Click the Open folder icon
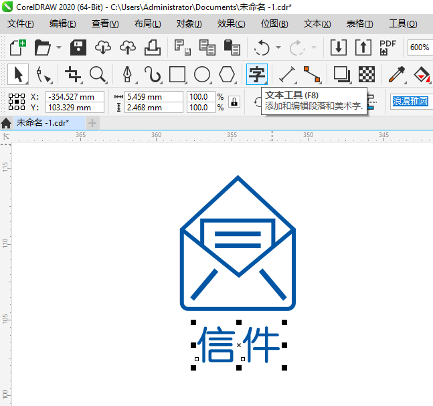The width and height of the screenshot is (433, 406). click(x=42, y=47)
